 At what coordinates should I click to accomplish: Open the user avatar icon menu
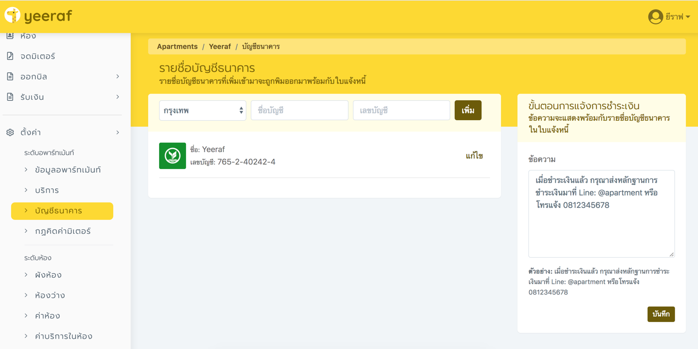[655, 16]
